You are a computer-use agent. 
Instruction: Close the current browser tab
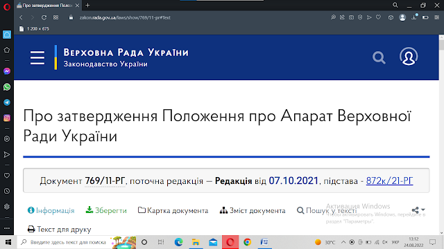coord(77,6)
